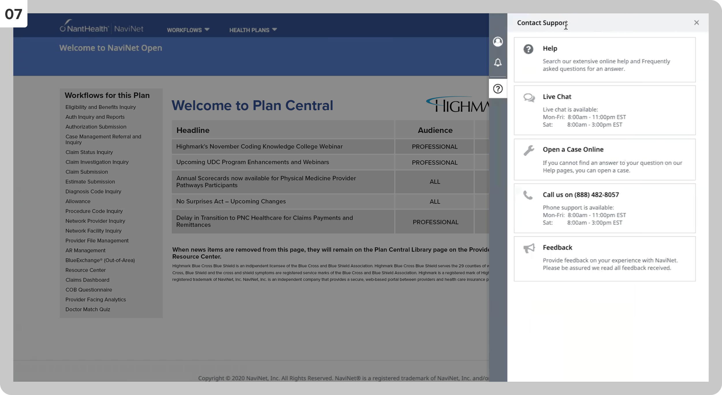This screenshot has height=395, width=722.
Task: Open Network Provider Inquiry
Action: (x=95, y=221)
